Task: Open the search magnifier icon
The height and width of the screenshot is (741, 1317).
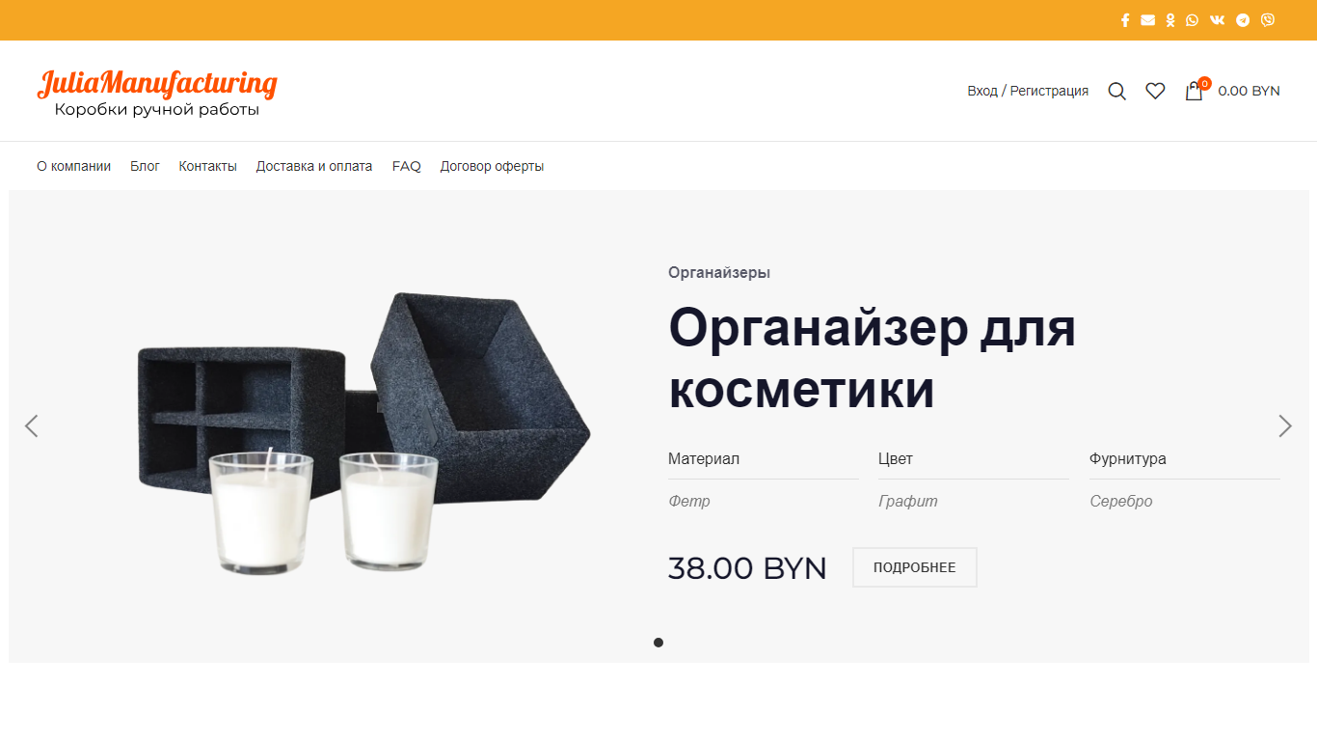Action: click(x=1117, y=91)
